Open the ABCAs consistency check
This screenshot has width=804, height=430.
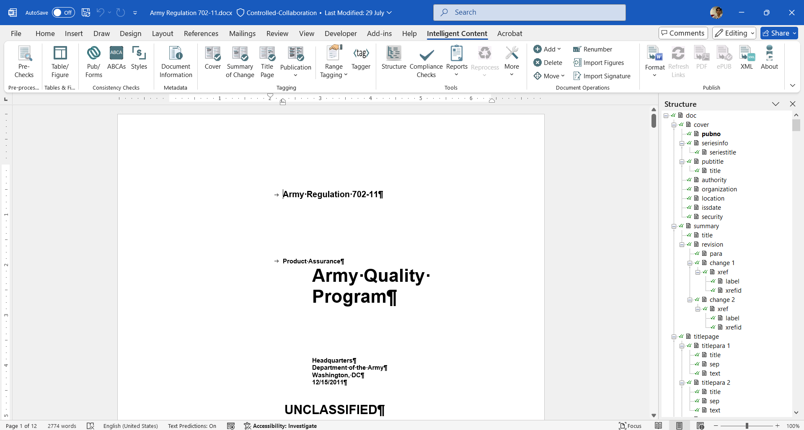(x=116, y=58)
